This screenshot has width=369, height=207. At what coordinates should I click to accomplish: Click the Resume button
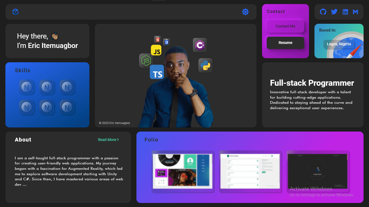285,43
